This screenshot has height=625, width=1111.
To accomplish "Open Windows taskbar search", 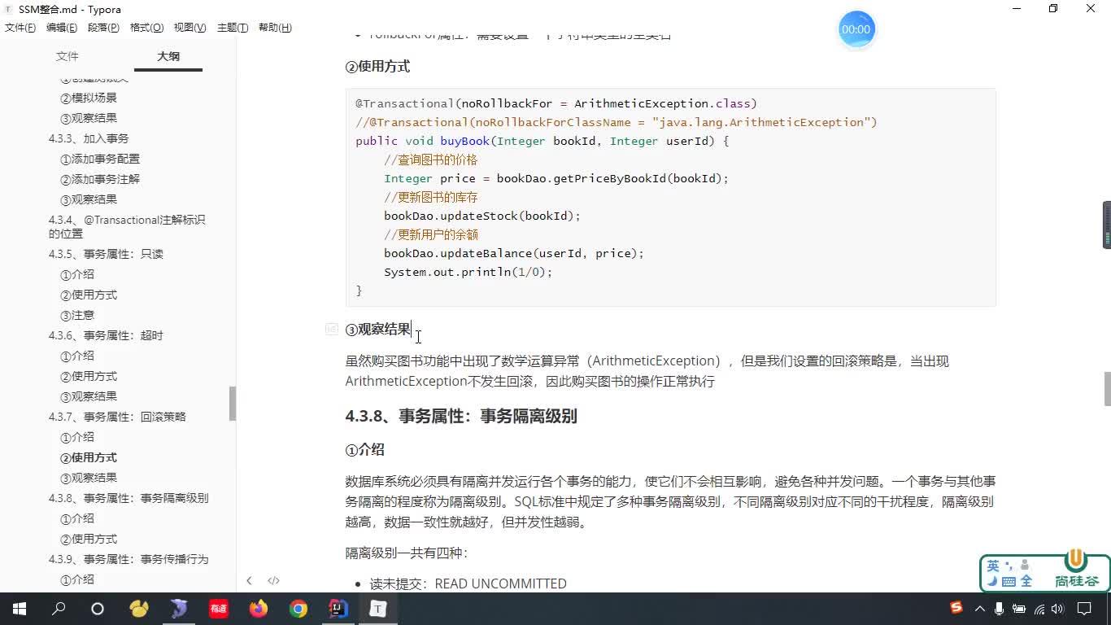I will (59, 609).
